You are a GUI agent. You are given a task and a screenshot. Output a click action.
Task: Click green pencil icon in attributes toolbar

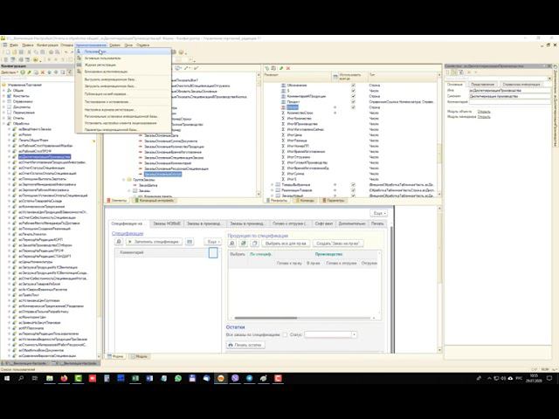281,68
